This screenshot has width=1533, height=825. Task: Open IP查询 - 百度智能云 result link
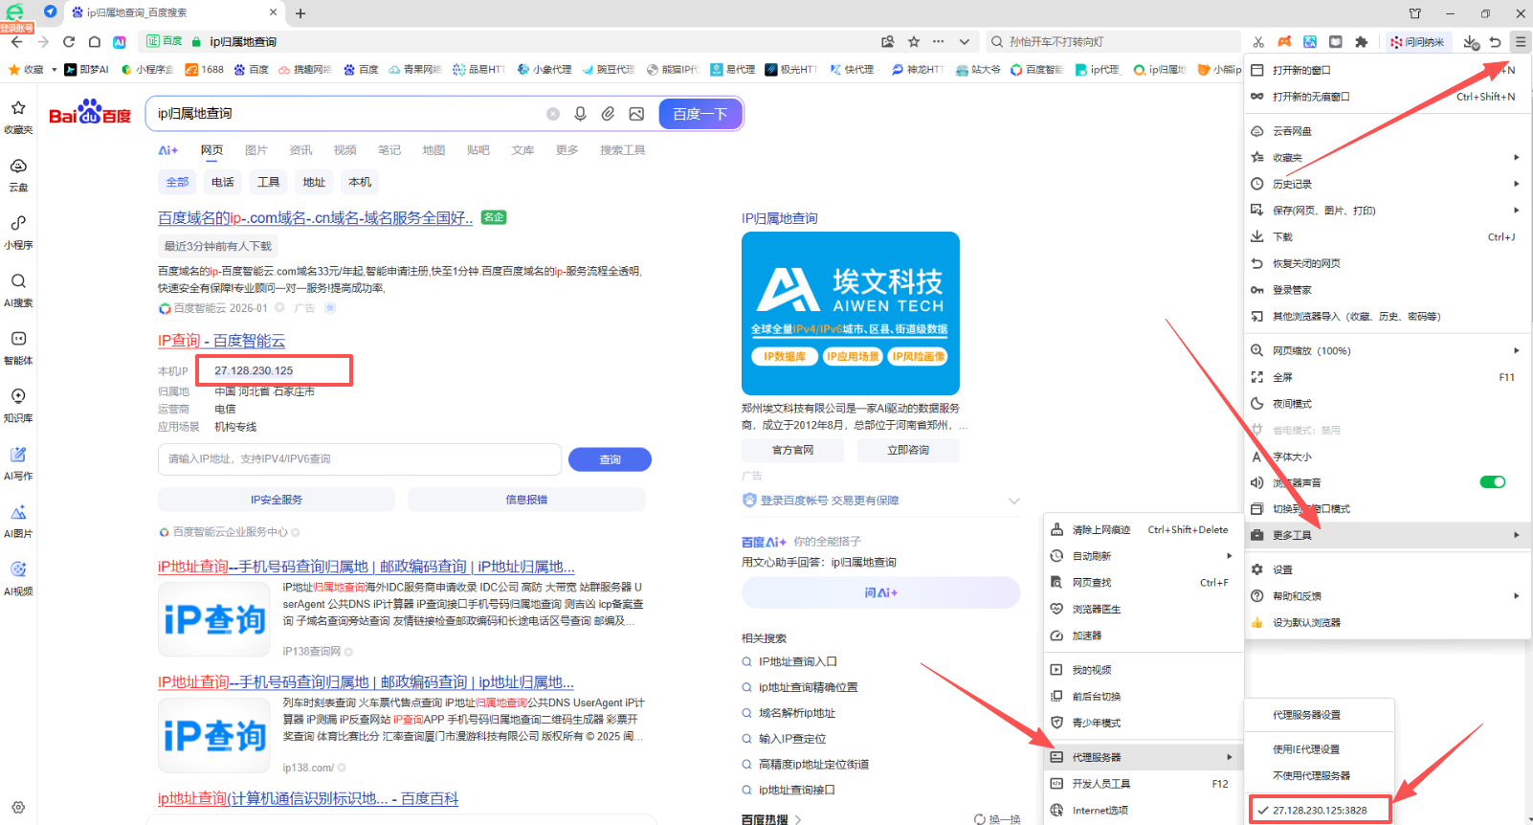221,341
